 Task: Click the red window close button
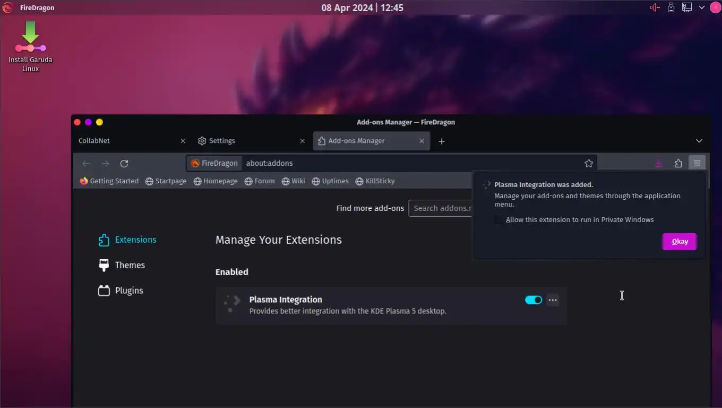coord(77,122)
